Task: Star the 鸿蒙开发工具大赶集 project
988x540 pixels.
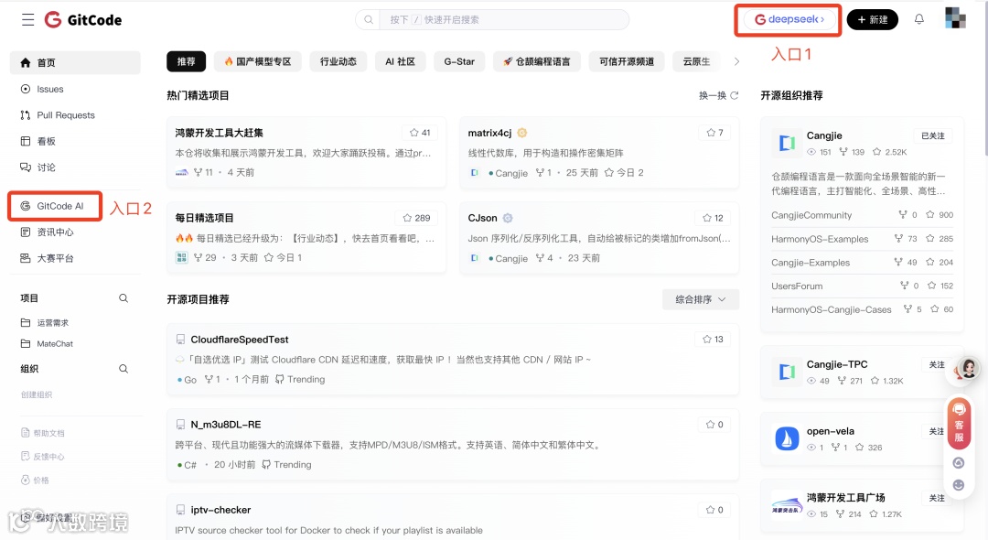Action: pos(420,133)
